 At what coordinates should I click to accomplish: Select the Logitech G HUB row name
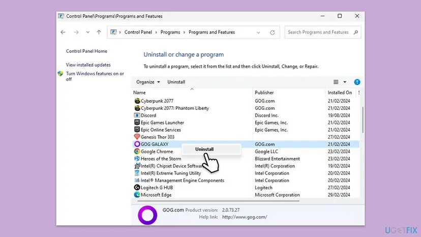coord(157,188)
